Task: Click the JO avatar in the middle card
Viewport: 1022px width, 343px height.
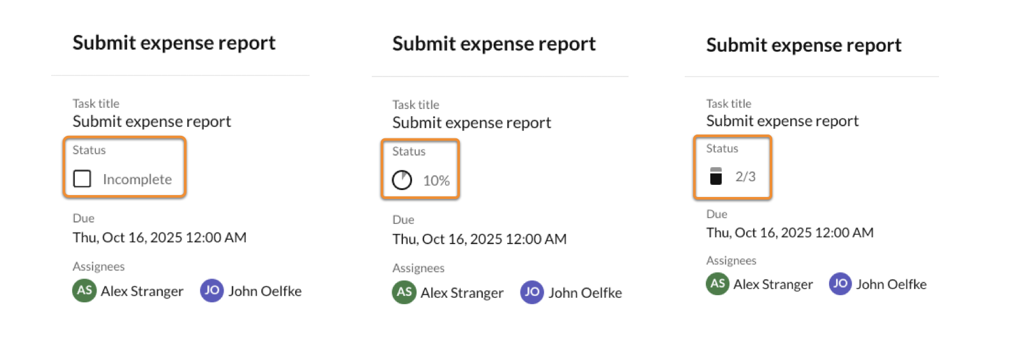Action: click(x=532, y=292)
